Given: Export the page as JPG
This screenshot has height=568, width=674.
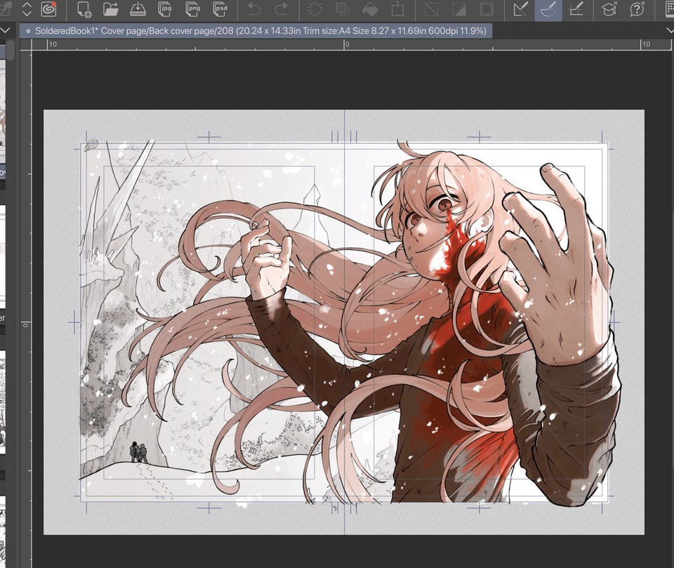Looking at the screenshot, I should [x=165, y=9].
